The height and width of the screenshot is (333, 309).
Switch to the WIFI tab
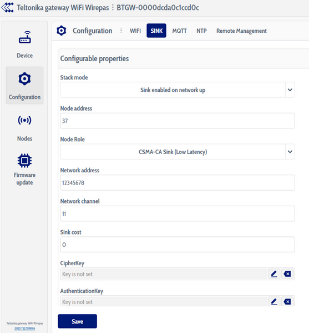click(135, 31)
